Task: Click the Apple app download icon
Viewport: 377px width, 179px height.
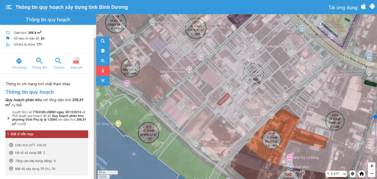Action: 363,7
